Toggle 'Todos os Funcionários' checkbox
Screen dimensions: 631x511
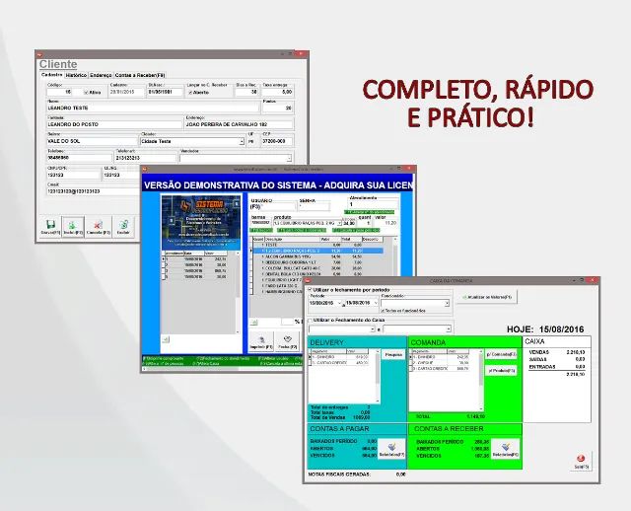(383, 311)
